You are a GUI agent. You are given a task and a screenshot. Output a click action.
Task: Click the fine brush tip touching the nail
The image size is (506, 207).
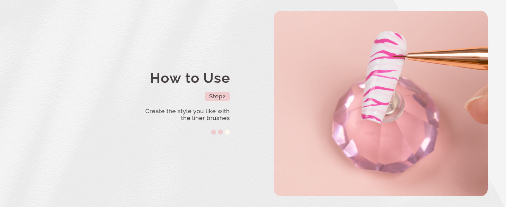point(400,56)
